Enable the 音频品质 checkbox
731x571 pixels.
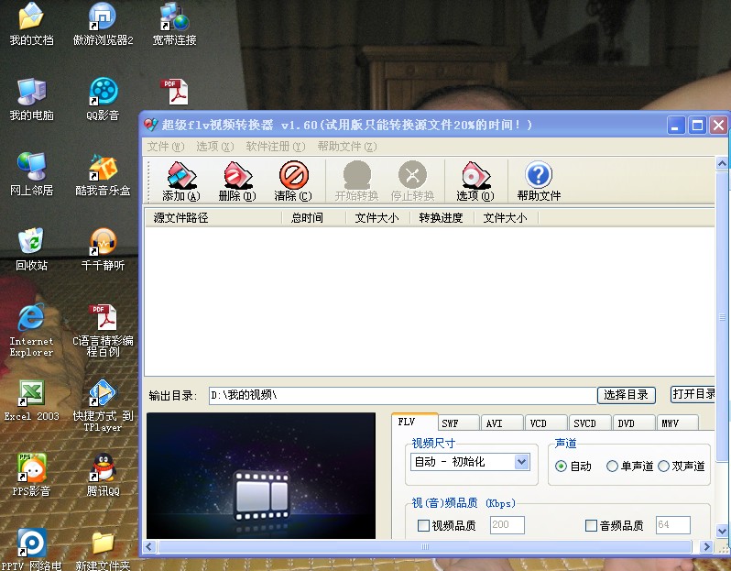click(x=591, y=526)
